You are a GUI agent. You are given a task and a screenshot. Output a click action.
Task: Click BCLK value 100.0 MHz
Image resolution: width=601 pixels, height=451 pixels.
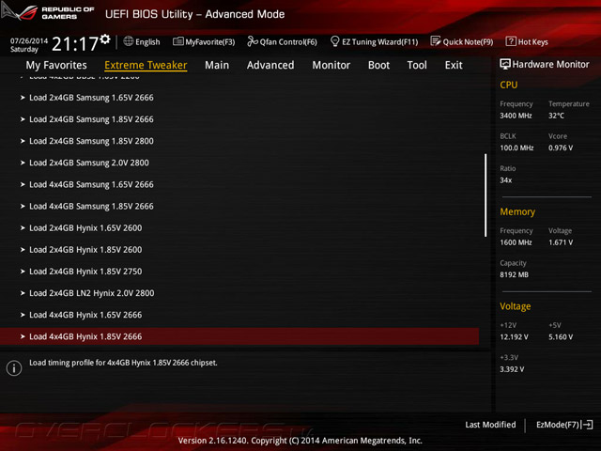click(516, 148)
